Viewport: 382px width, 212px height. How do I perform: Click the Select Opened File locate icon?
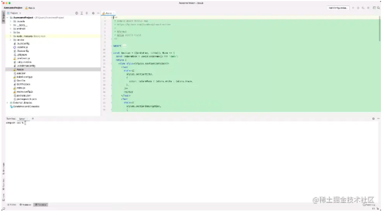[x=76, y=13]
